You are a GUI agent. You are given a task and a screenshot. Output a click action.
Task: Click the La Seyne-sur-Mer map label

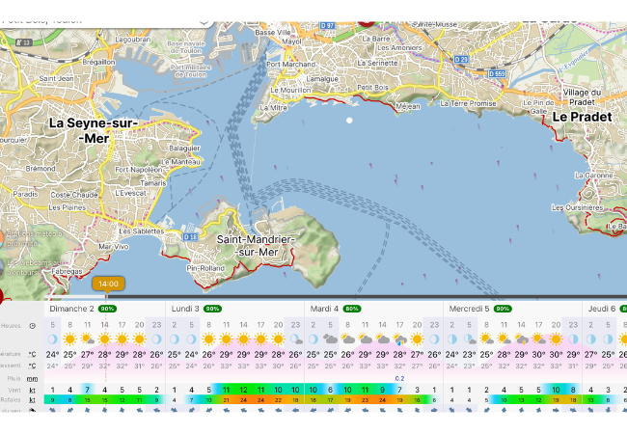(94, 130)
